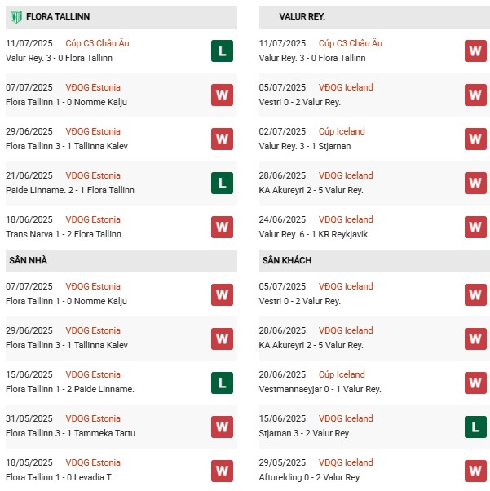Click W badge beside Trans Narva 1 - 2 Flora Tallinn
Image resolution: width=490 pixels, height=491 pixels.
222,227
